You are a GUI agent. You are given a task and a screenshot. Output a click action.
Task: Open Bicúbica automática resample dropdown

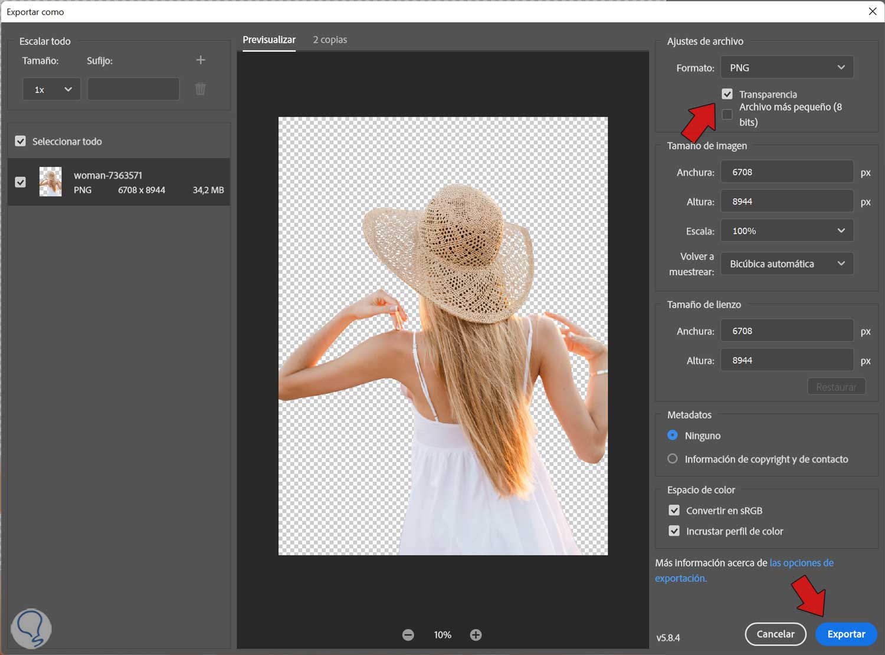787,264
